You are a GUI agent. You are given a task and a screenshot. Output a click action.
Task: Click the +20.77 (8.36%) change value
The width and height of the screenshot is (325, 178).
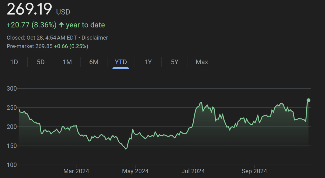click(x=31, y=25)
